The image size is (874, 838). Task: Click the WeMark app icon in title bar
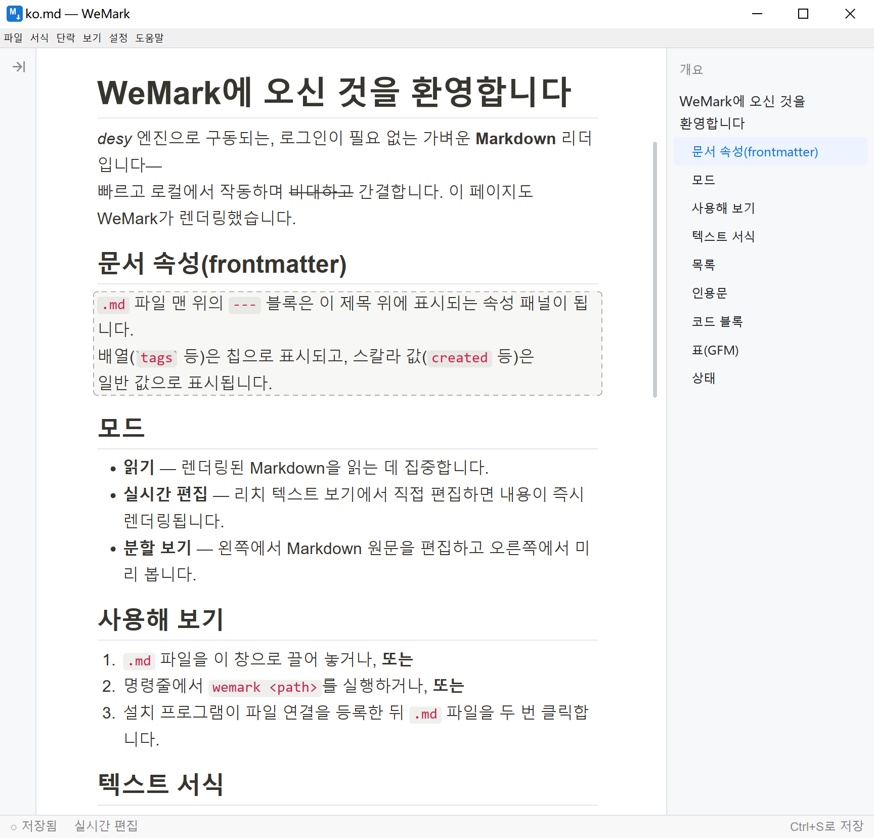click(x=14, y=14)
